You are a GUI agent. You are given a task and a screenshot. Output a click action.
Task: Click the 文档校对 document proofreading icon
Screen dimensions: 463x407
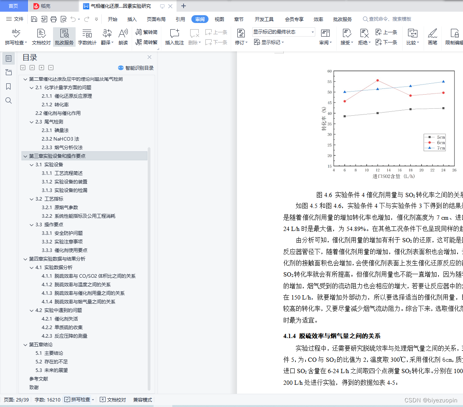coord(41,37)
